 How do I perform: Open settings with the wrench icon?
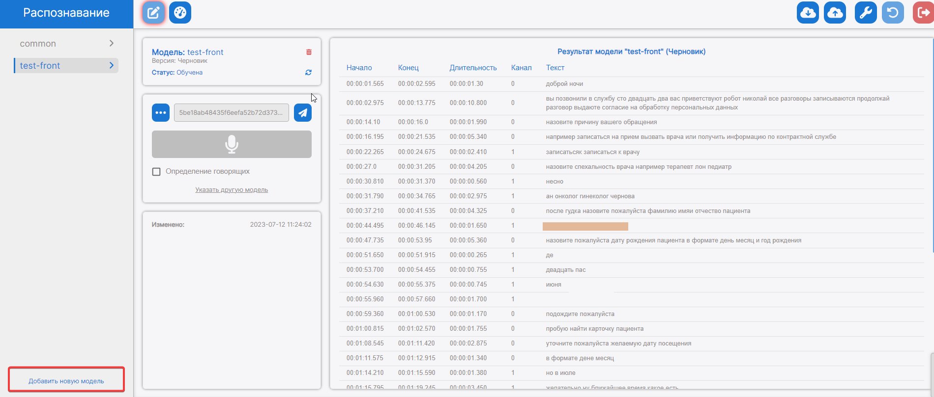pos(866,13)
